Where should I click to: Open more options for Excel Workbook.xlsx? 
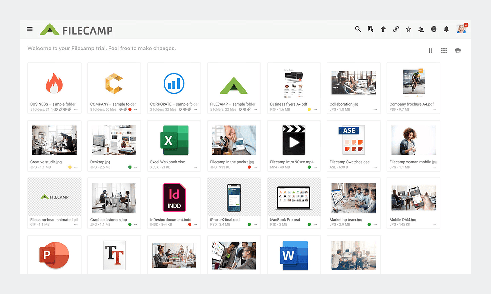click(x=195, y=167)
